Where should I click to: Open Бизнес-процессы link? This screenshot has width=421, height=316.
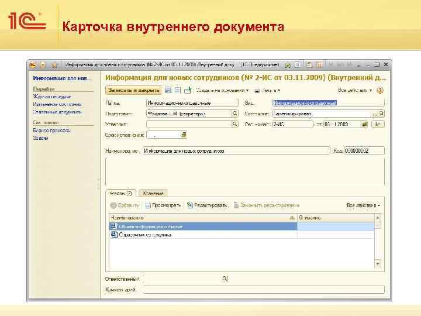tap(51, 130)
